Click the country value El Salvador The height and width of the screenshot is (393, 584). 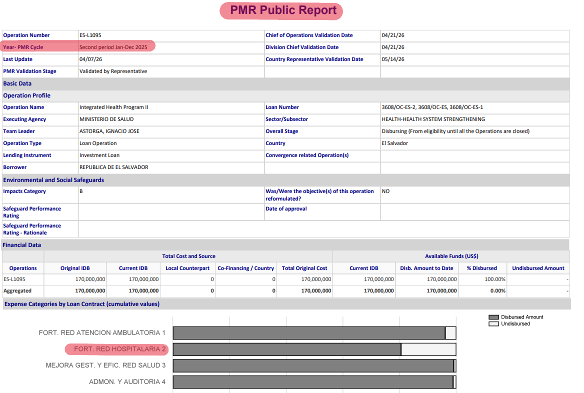point(395,143)
